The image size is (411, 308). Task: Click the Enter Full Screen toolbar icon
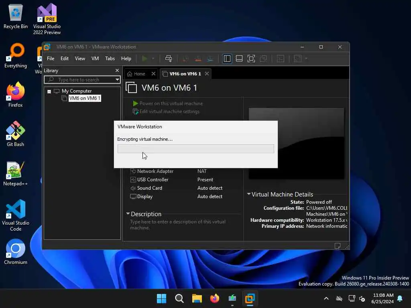(251, 59)
